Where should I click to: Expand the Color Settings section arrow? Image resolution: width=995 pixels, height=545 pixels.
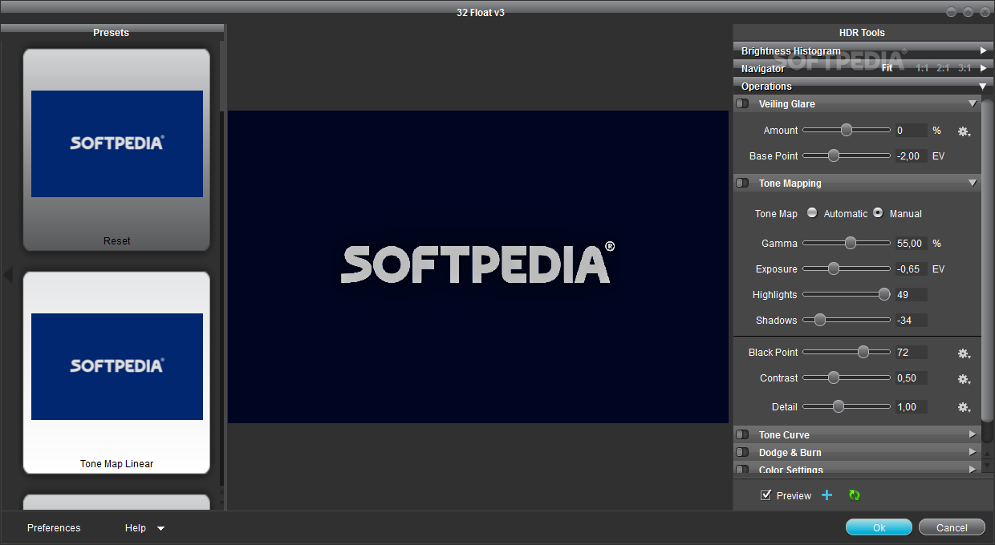973,470
